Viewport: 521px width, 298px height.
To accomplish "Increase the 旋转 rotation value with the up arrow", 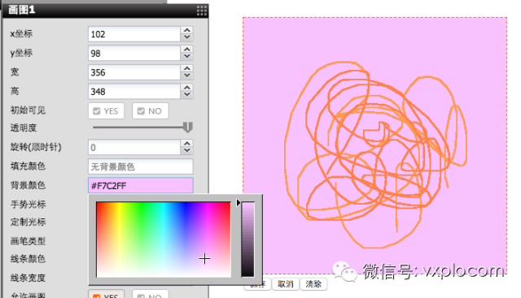I will click(187, 144).
